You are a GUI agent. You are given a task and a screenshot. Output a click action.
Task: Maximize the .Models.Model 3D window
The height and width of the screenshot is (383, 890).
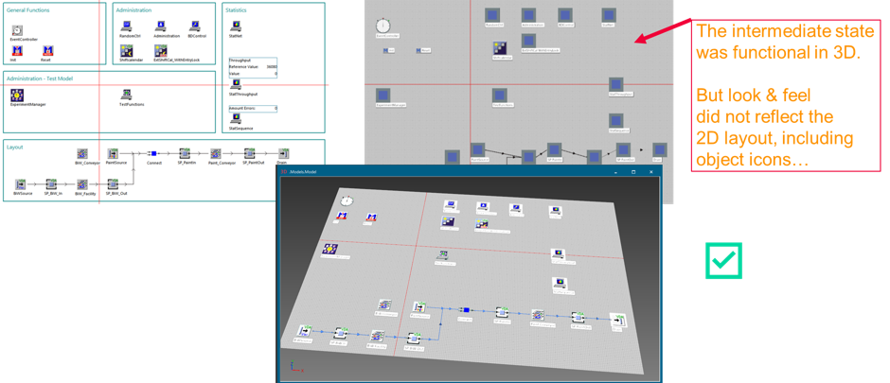click(633, 171)
